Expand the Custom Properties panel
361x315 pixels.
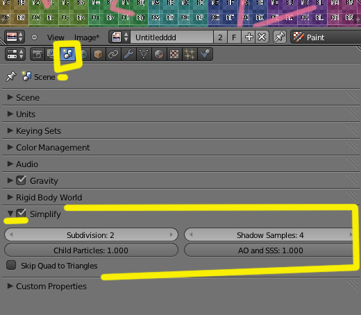(x=10, y=286)
